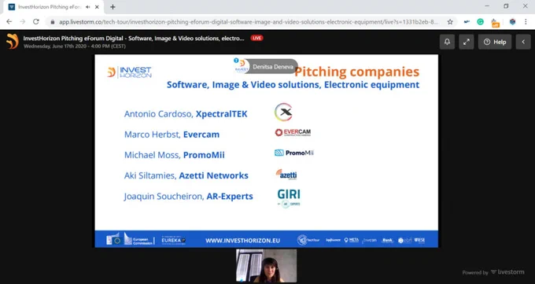Click the red LIVE badge

coord(256,38)
